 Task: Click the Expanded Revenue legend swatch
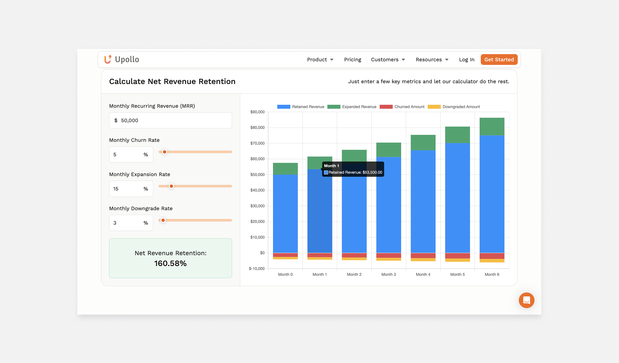tap(333, 107)
